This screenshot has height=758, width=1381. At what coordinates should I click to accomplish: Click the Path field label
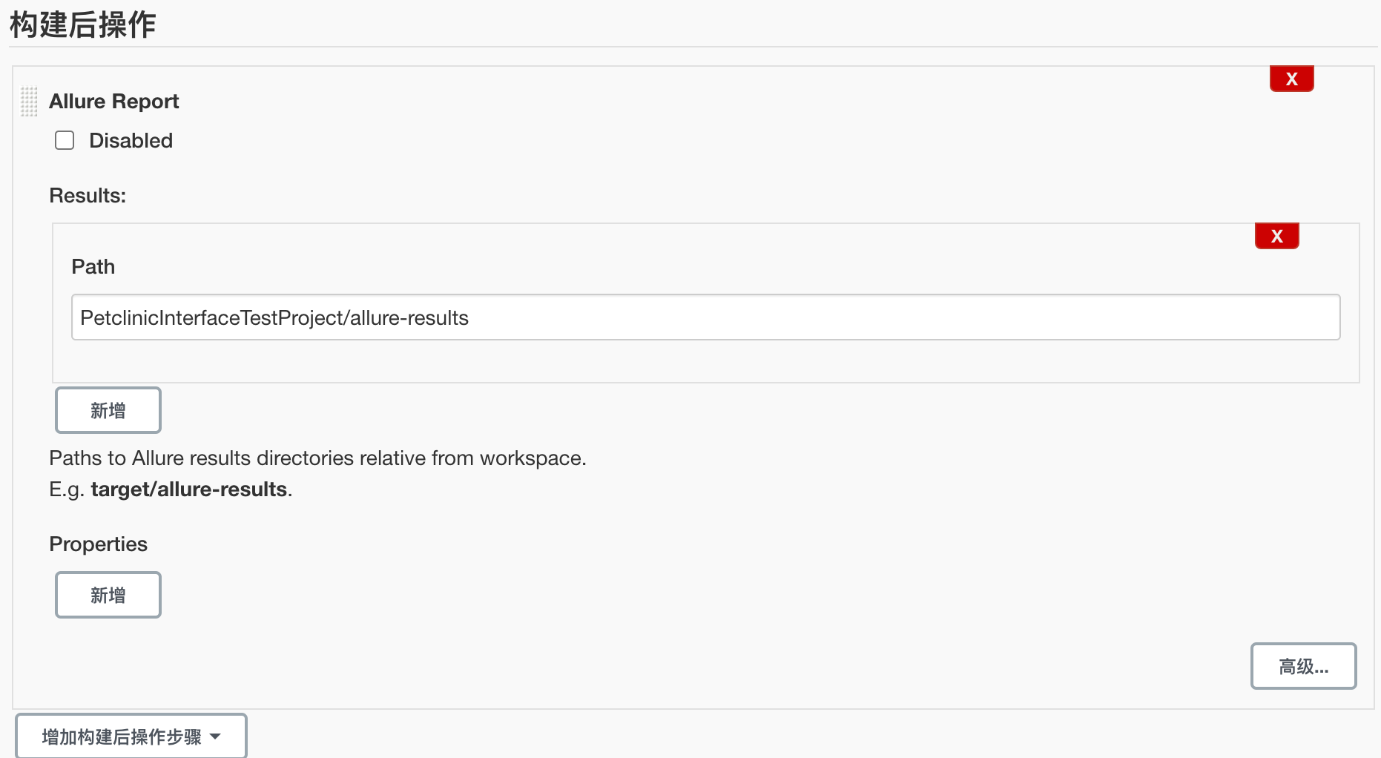(x=93, y=267)
